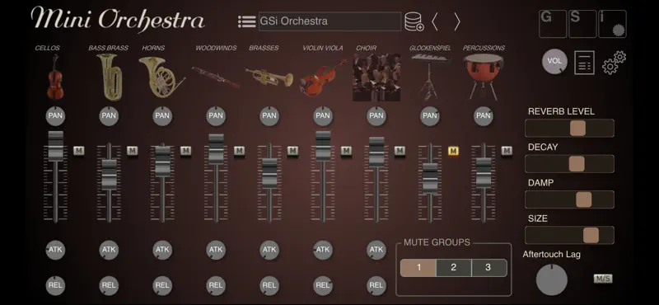This screenshot has height=305, width=659.
Task: Click the Cellos PAN knob
Action: 55,115
